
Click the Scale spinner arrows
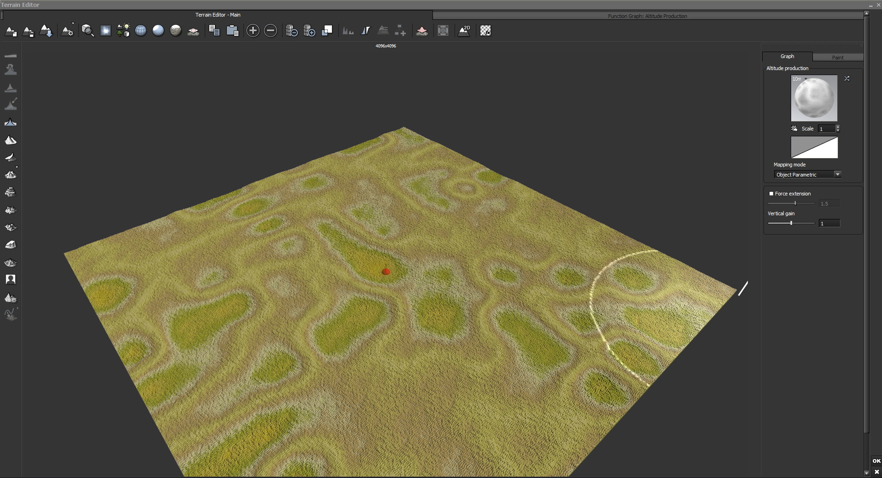[838, 129]
